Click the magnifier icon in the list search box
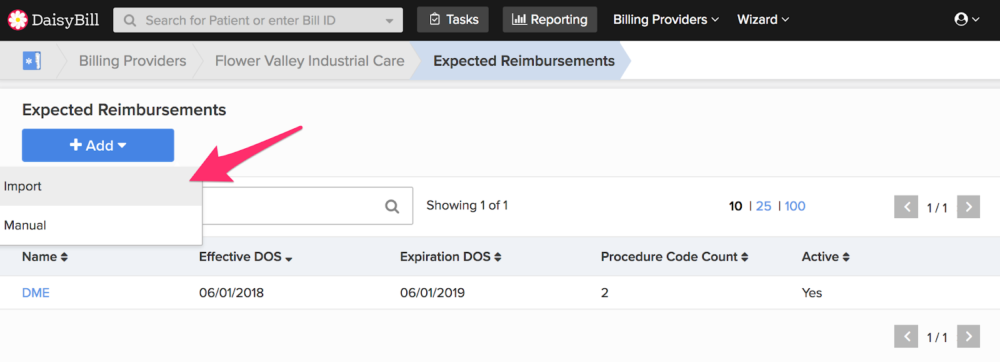The image size is (1000, 362). pyautogui.click(x=392, y=206)
